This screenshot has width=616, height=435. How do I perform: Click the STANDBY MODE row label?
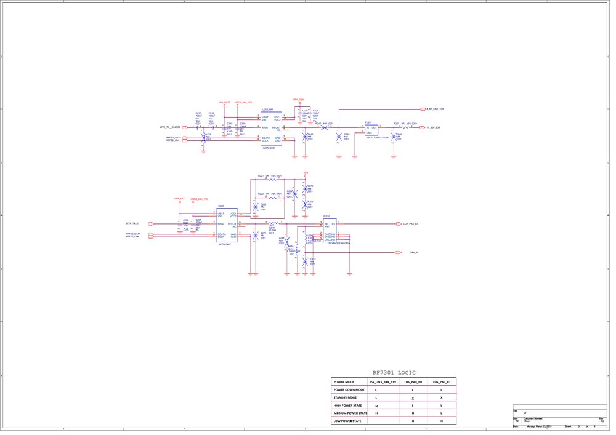click(x=346, y=397)
